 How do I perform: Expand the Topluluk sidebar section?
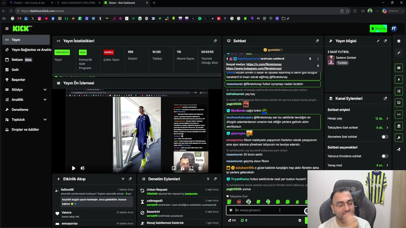[45, 120]
